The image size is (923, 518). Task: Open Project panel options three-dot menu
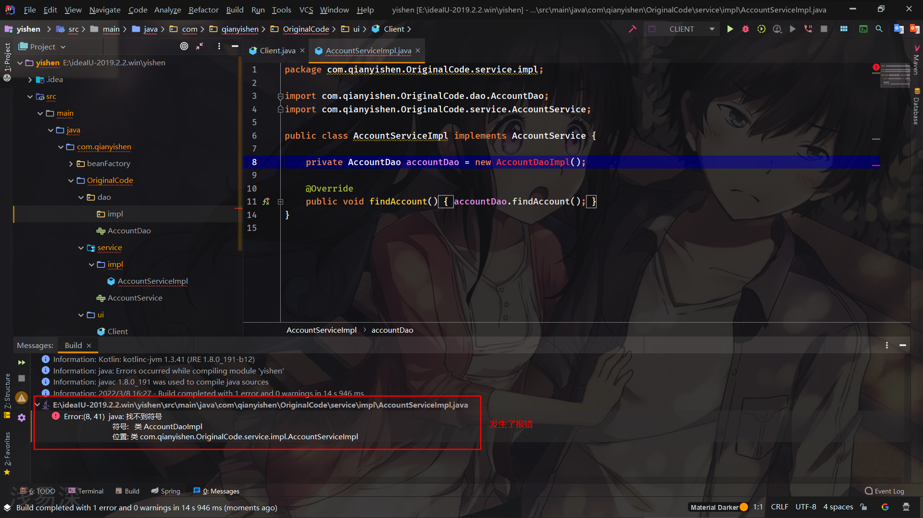point(219,46)
